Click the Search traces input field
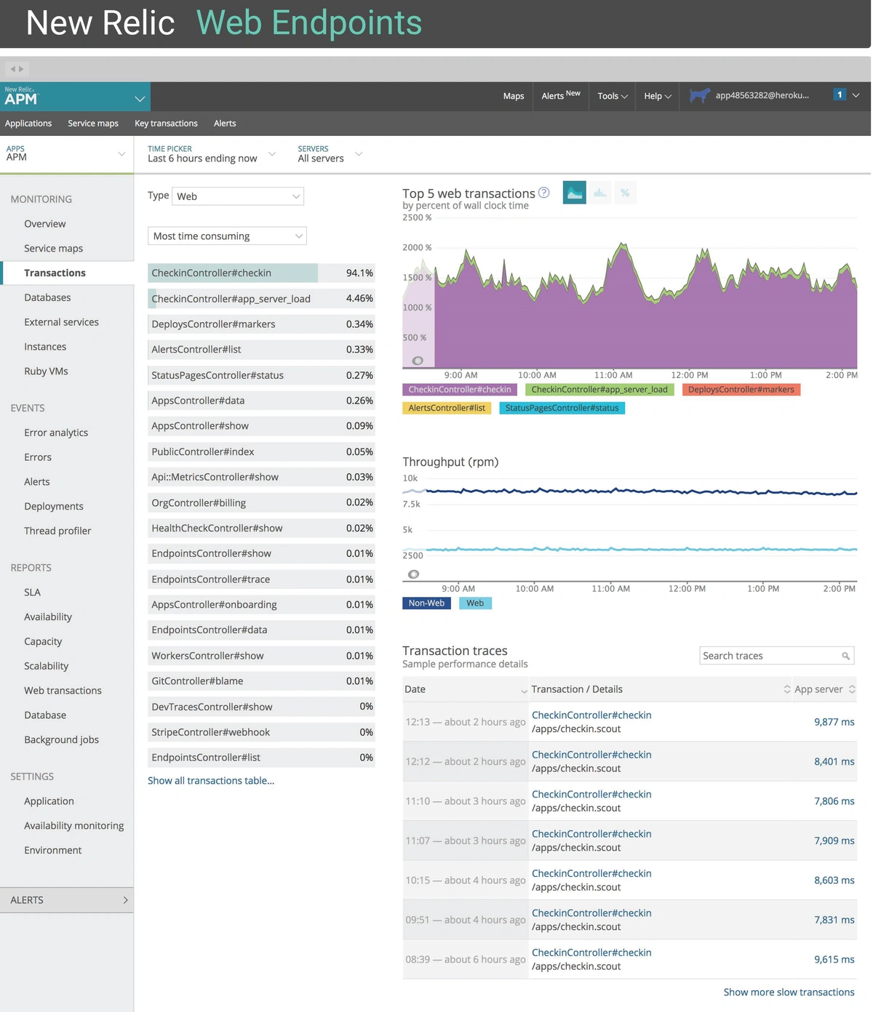This screenshot has height=1012, width=873. [777, 656]
